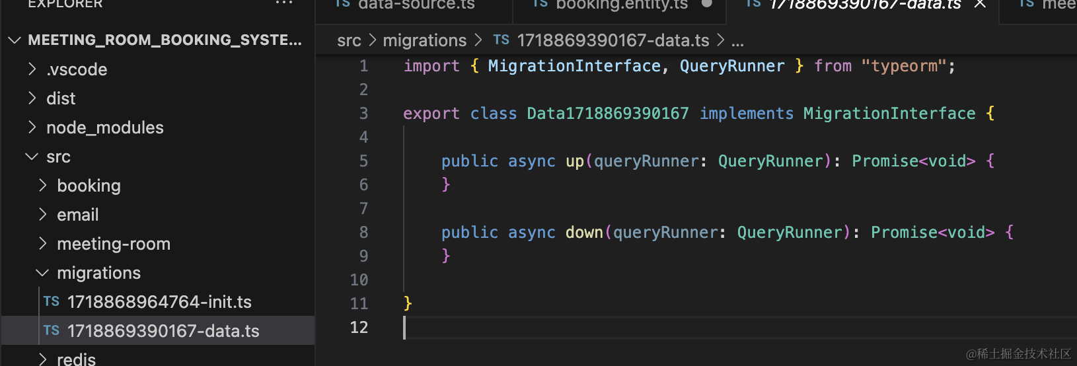Click the src breadcrumb segment

(349, 40)
